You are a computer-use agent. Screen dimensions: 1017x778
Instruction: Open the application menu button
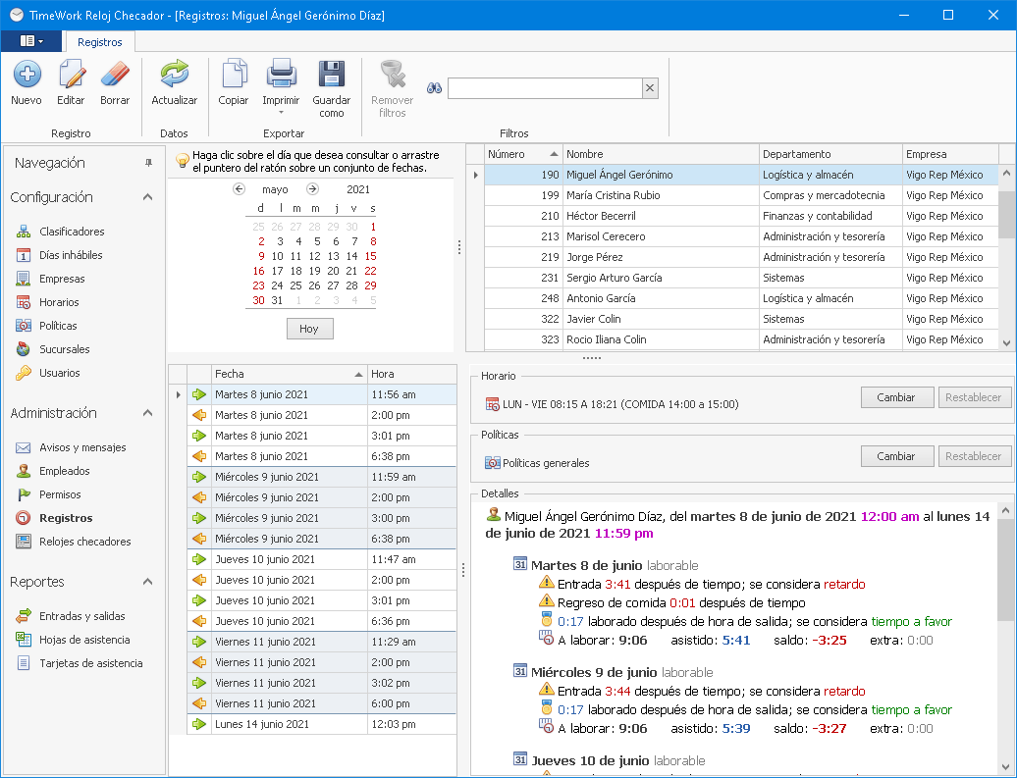[x=31, y=41]
